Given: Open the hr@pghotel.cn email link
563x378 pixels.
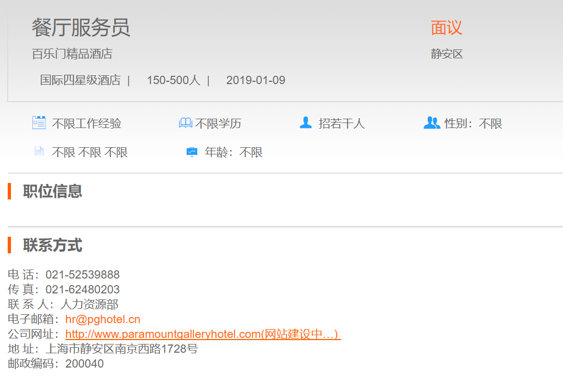Looking at the screenshot, I should [103, 319].
